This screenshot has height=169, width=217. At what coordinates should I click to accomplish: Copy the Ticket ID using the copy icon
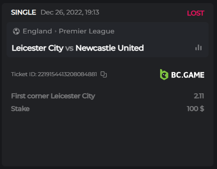pyautogui.click(x=104, y=74)
